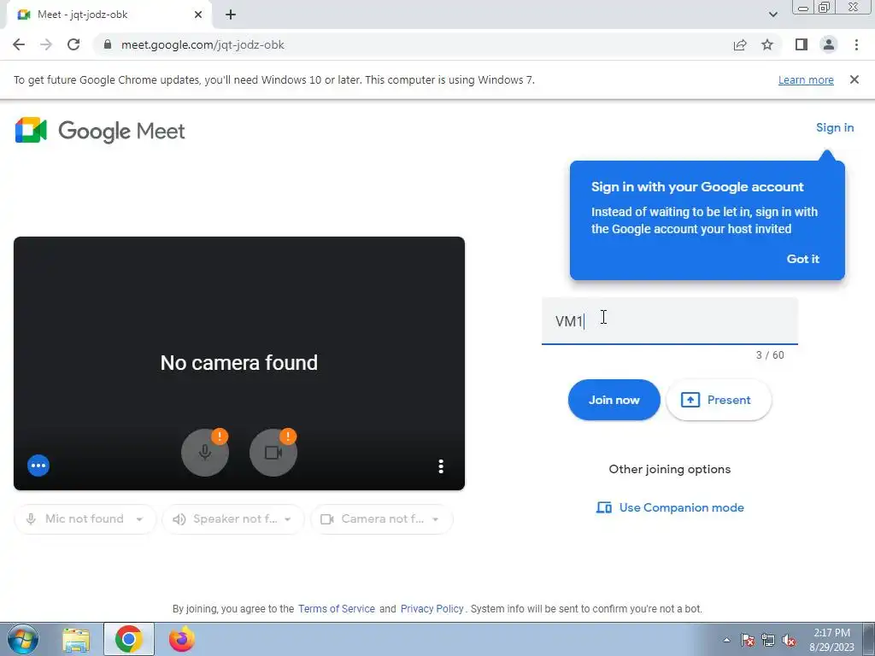Image resolution: width=875 pixels, height=656 pixels.
Task: Open a new tab with the plus button
Action: pos(231,15)
